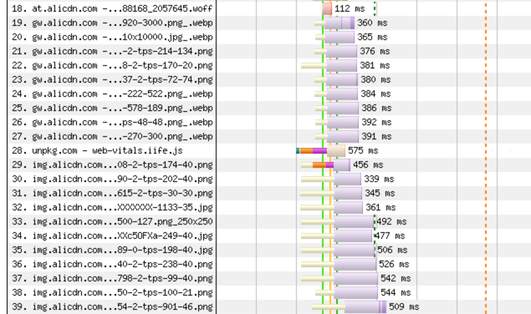Open request 33 500-127.png_250x250
Image resolution: width=531 pixels, height=314 pixels.
(x=112, y=221)
